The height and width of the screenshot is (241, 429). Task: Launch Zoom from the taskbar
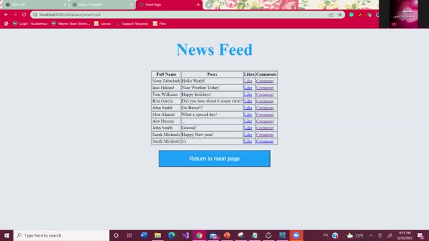[x=296, y=235]
